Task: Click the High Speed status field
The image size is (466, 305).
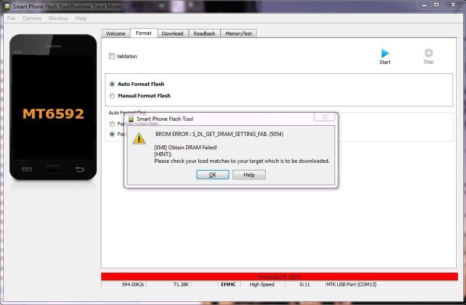Action: point(262,284)
